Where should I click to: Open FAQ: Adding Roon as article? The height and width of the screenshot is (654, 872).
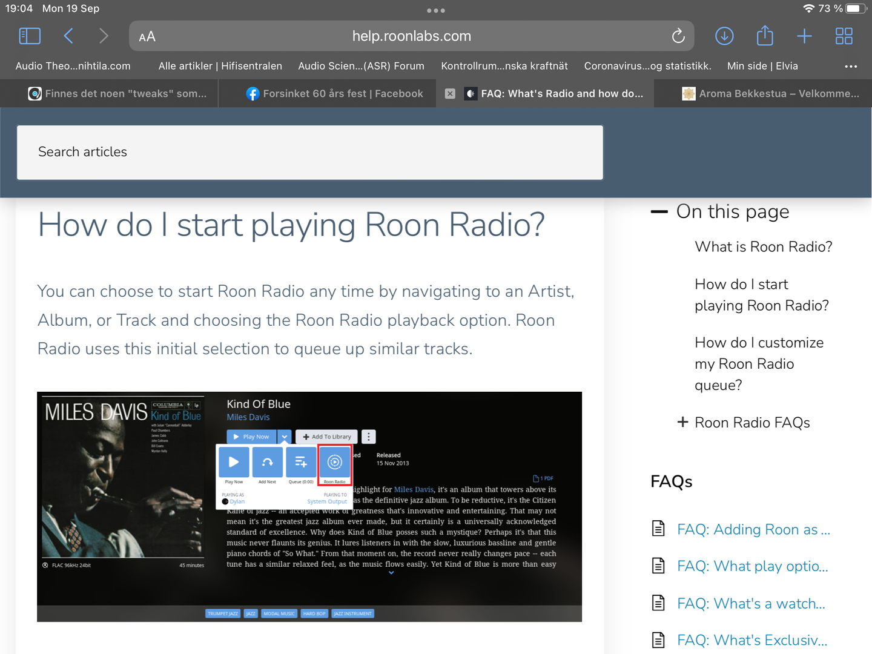[x=753, y=529]
